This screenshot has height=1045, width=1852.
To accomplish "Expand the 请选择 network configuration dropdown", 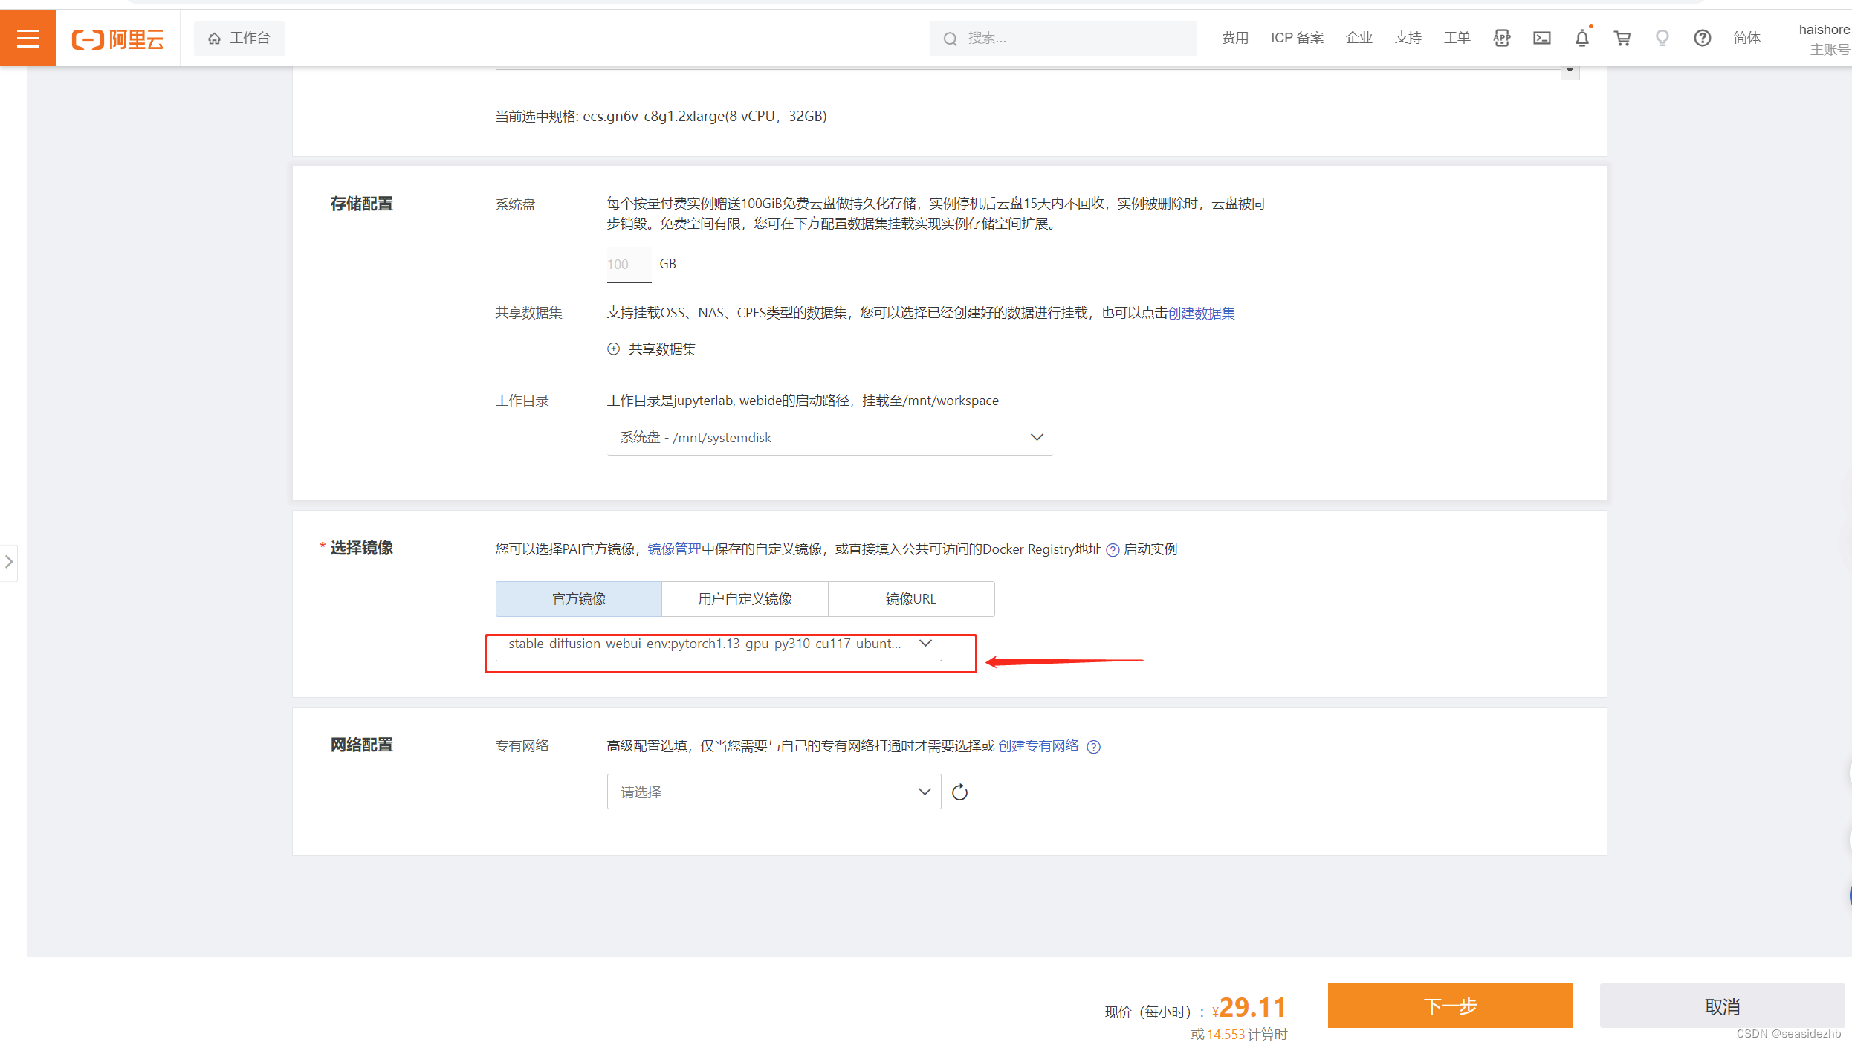I will (x=774, y=790).
